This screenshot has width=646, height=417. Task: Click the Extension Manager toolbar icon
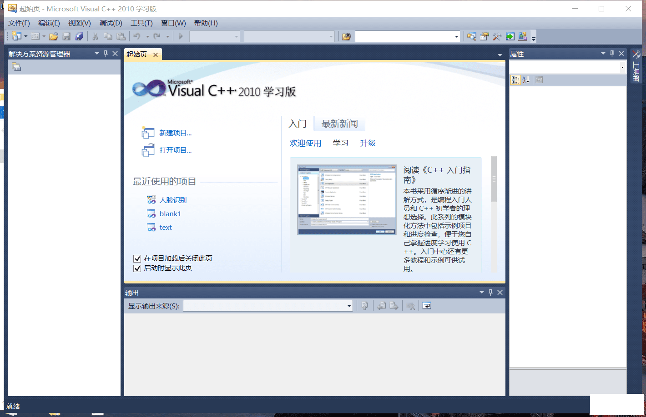[523, 36]
